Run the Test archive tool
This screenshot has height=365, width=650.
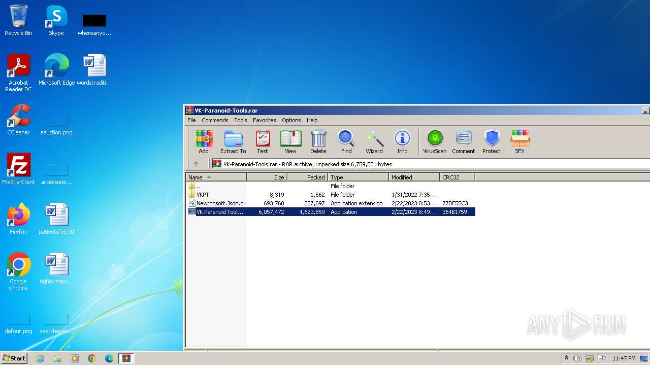[x=263, y=141]
